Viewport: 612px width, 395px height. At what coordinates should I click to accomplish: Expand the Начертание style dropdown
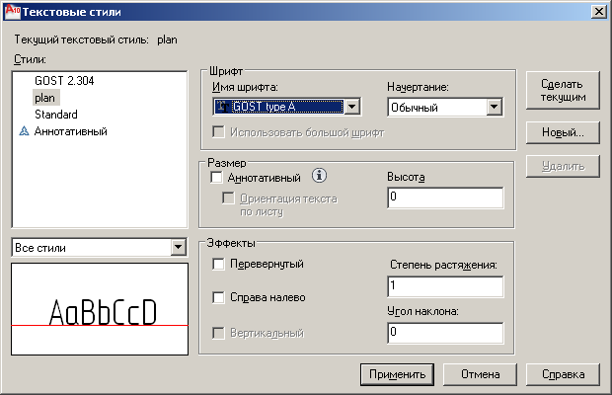(495, 107)
